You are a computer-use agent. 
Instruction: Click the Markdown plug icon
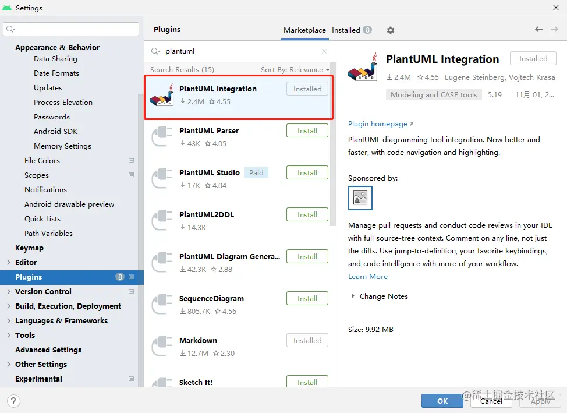click(162, 346)
